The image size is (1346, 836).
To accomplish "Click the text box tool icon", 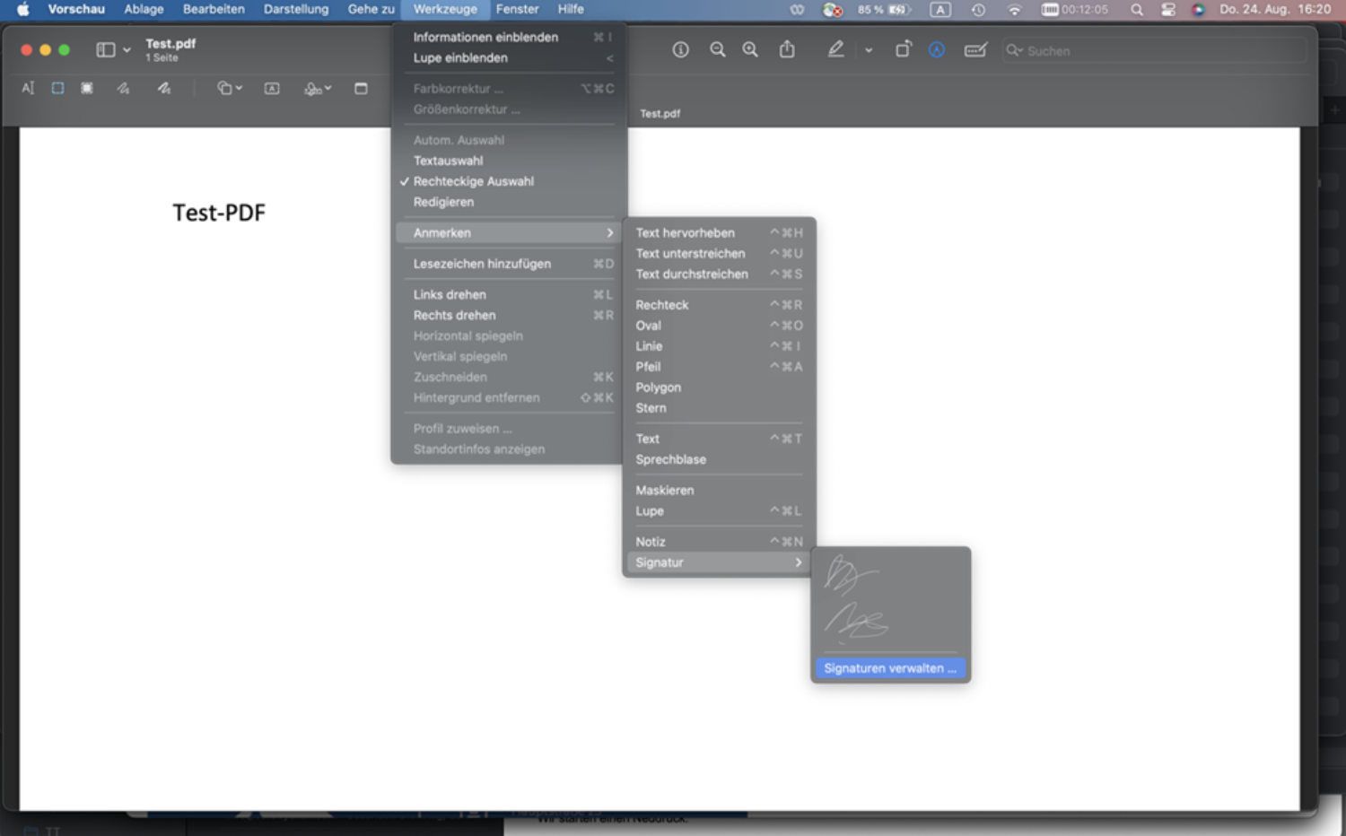I will click(272, 88).
